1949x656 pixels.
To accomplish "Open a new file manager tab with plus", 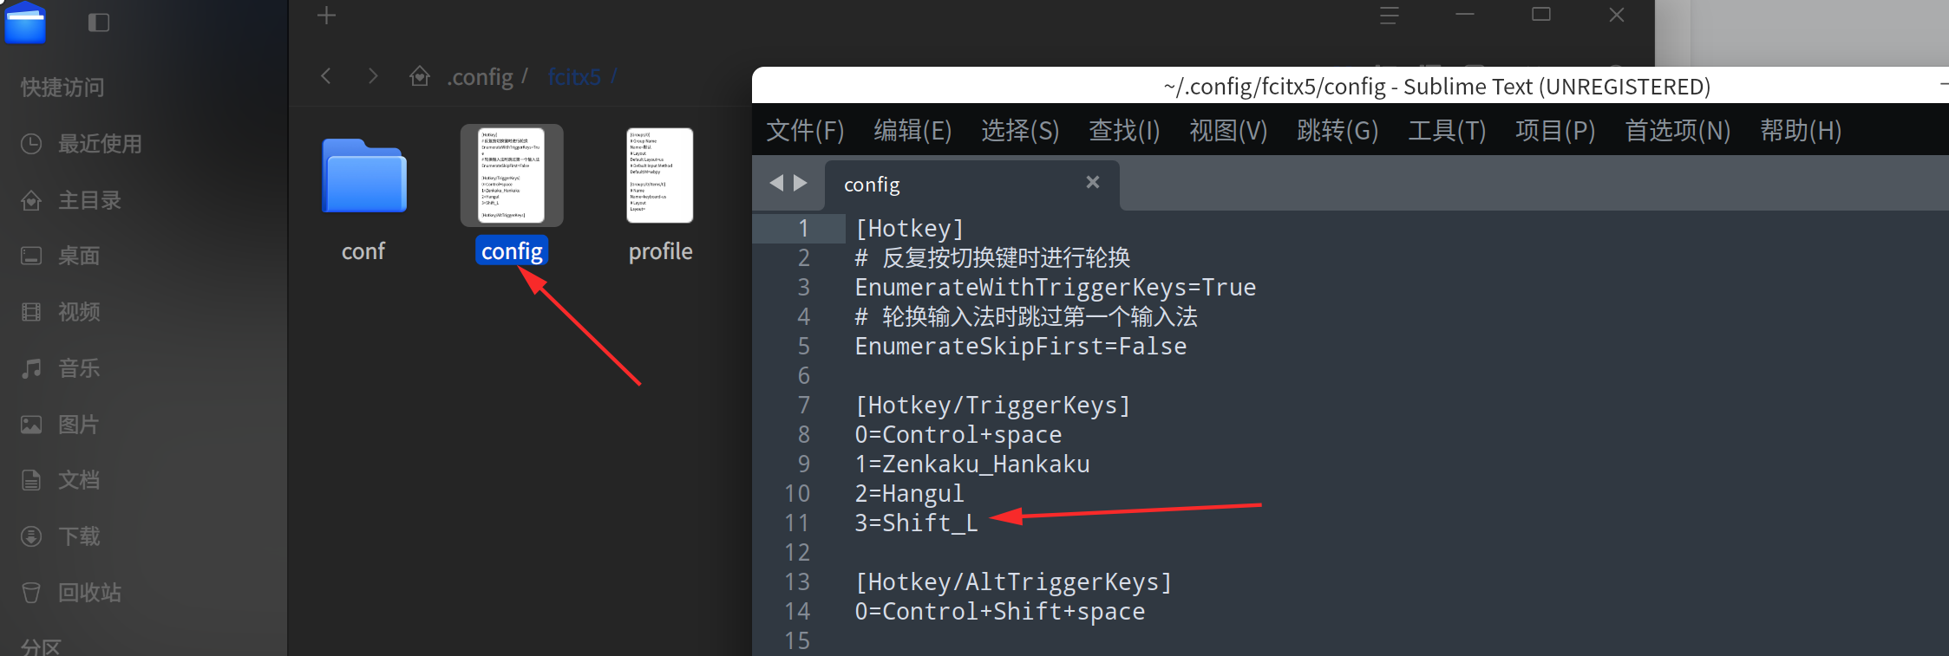I will point(326,16).
